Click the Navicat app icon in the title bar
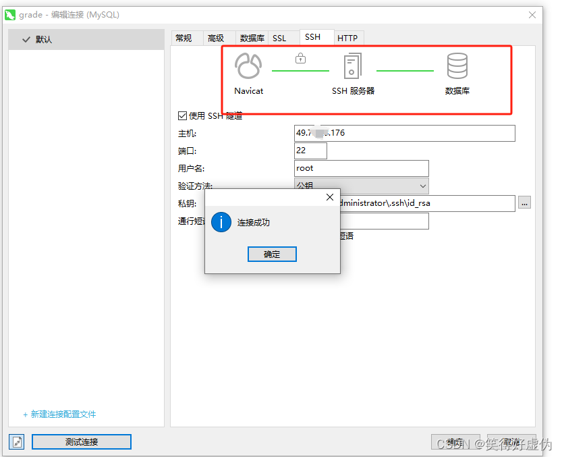 pyautogui.click(x=9, y=14)
